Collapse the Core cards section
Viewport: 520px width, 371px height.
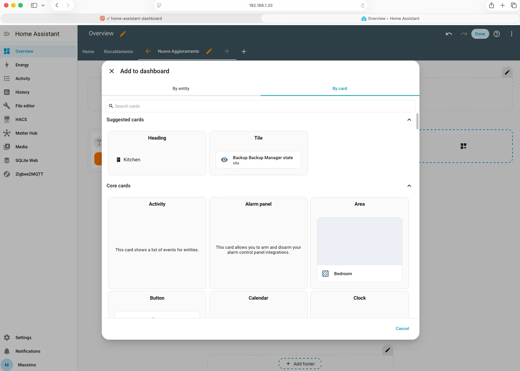409,186
